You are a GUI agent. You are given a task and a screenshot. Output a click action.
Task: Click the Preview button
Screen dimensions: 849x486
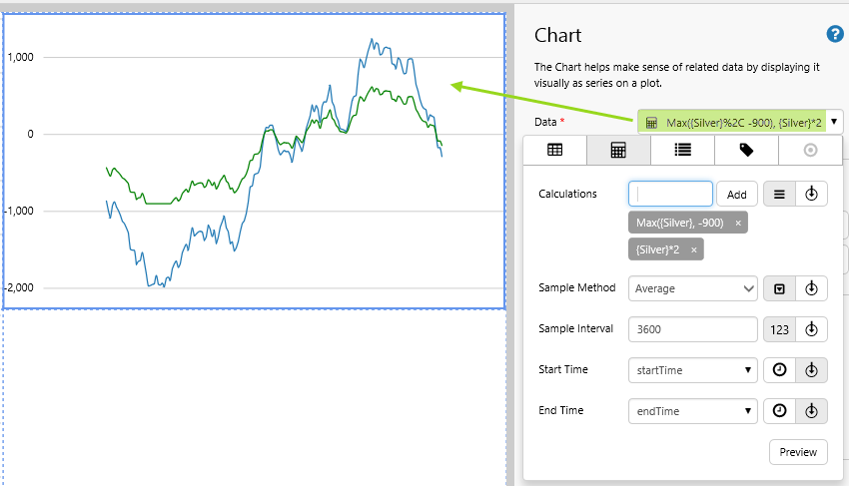click(798, 452)
